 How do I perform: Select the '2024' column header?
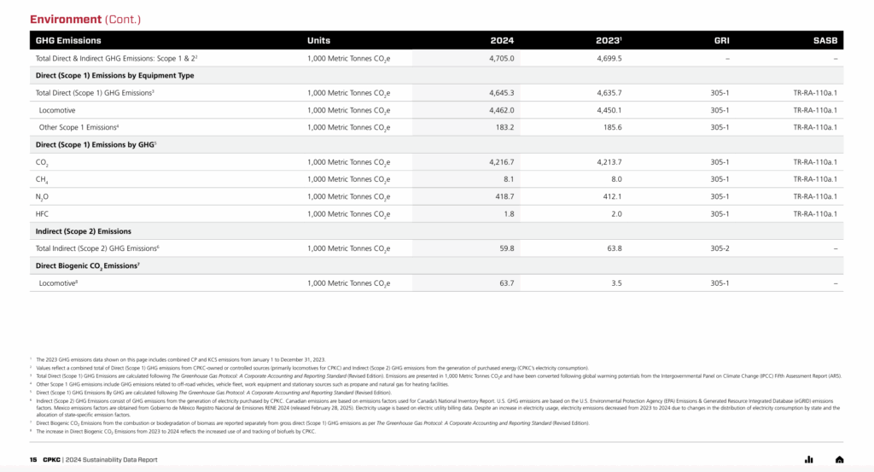coord(502,40)
